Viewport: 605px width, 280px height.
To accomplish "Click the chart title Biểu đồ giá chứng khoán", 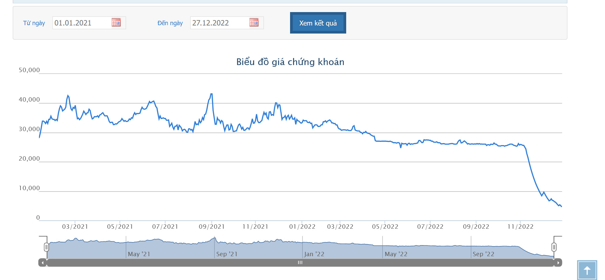I will 290,62.
